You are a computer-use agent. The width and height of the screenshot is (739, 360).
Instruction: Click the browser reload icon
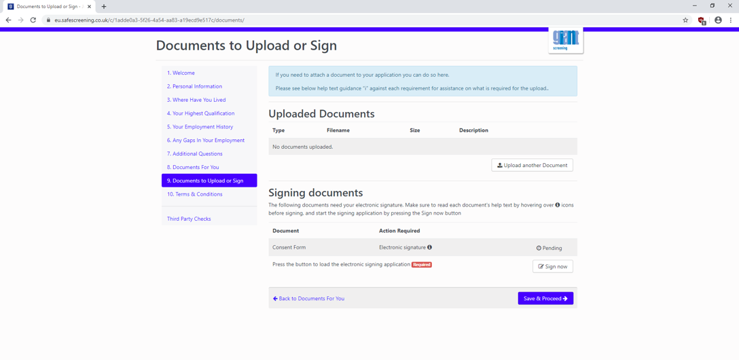33,20
